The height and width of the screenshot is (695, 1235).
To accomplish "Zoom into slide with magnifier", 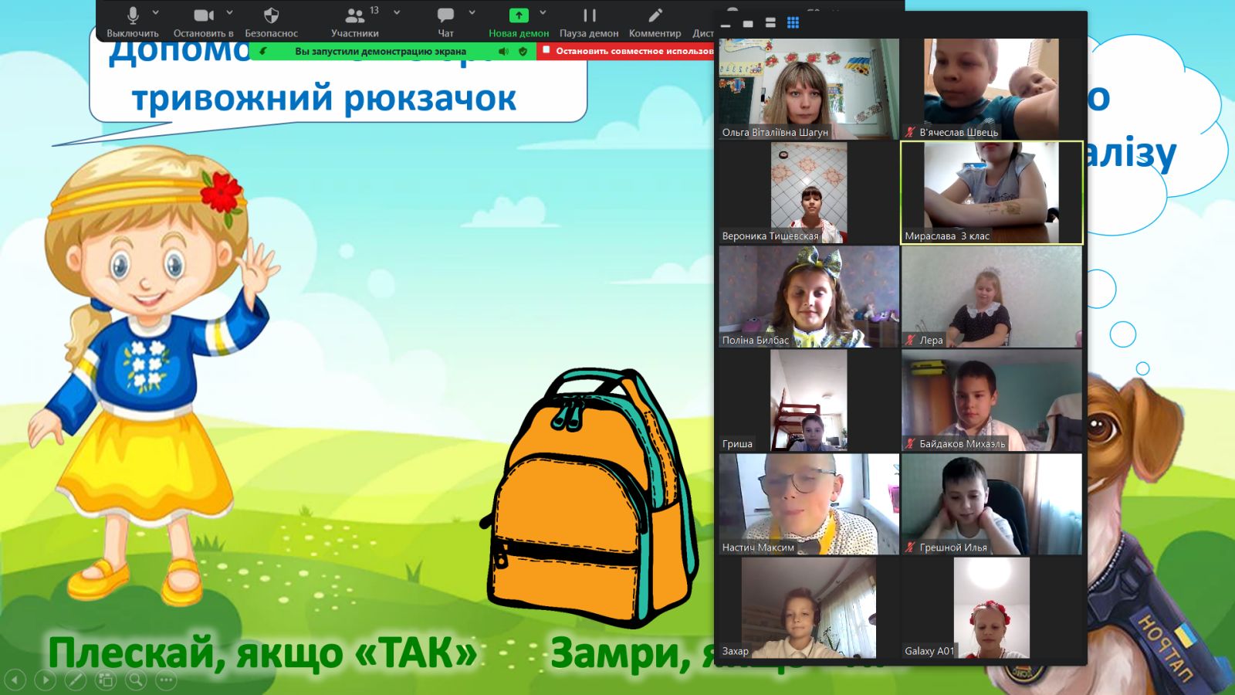I will [x=136, y=680].
